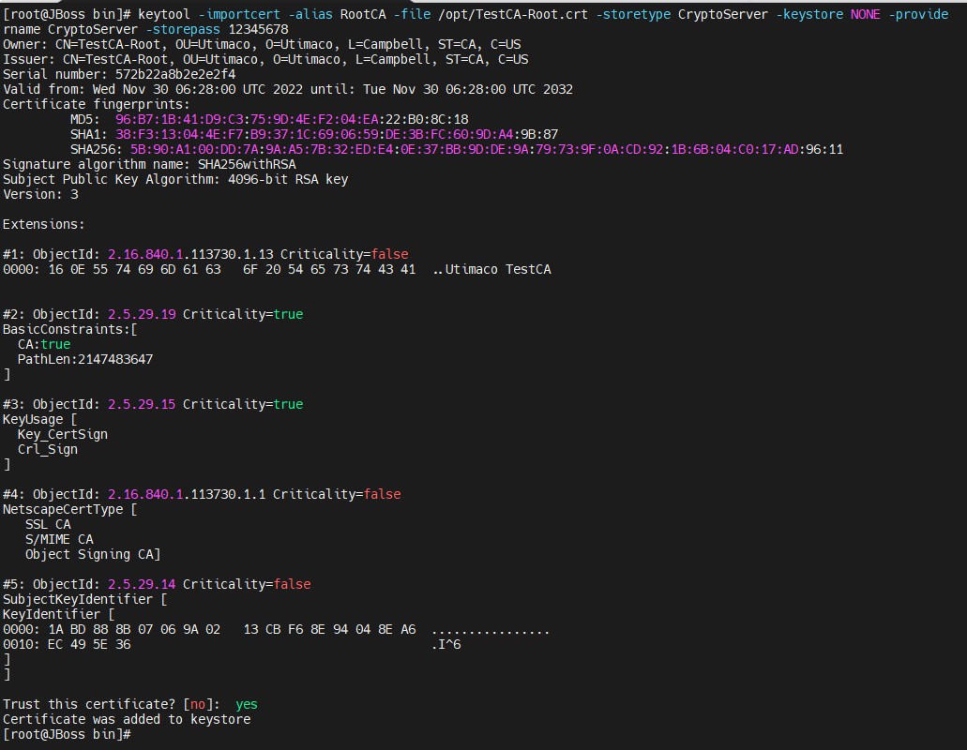This screenshot has width=967, height=750.
Task: Click the 'Extensions:' heading
Action: coord(44,224)
